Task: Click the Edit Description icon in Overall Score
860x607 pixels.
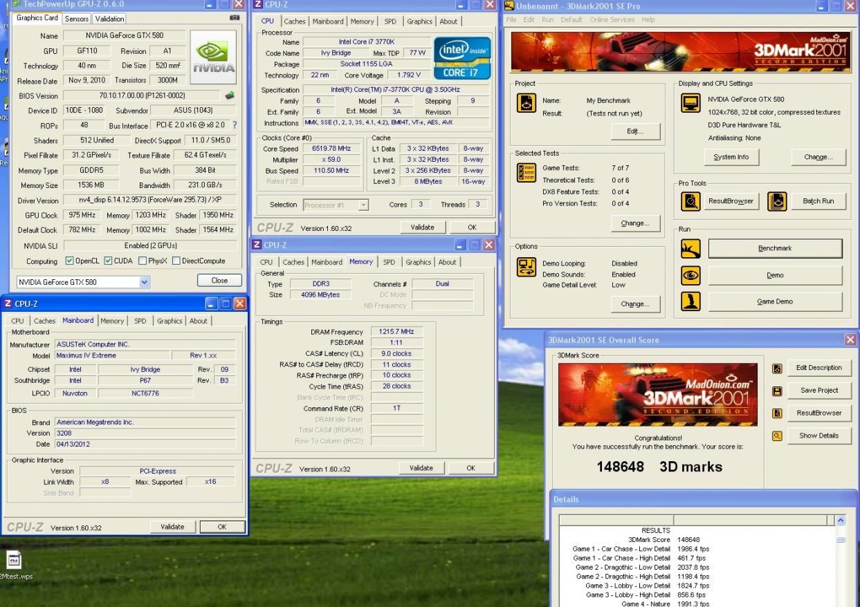Action: point(777,368)
